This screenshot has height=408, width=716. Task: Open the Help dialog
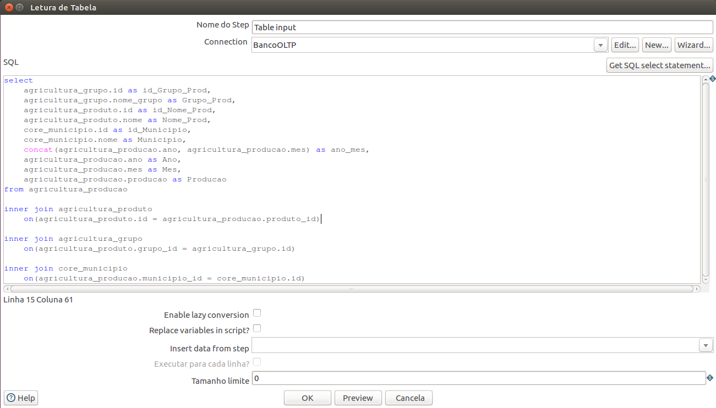point(21,398)
